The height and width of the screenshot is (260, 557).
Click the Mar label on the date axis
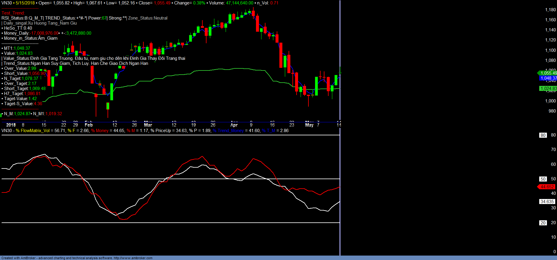coord(148,125)
